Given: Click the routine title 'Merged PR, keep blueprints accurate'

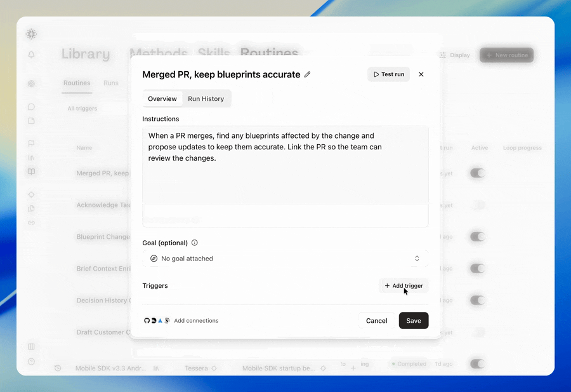Looking at the screenshot, I should click(x=221, y=74).
